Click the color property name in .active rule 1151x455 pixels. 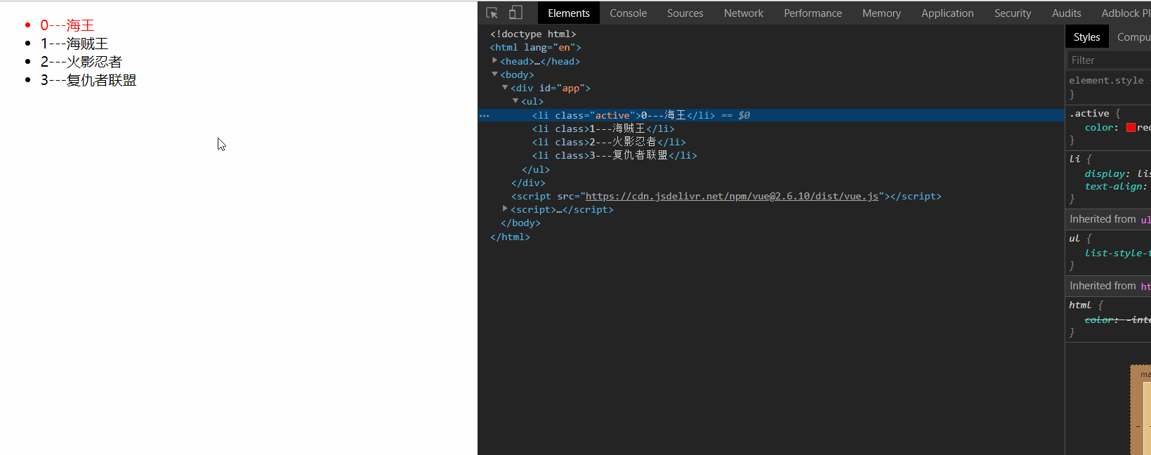1099,127
